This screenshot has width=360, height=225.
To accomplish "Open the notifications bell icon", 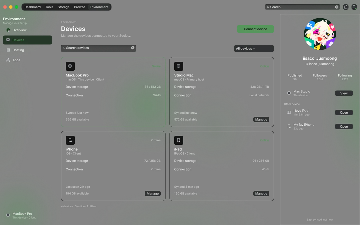I will (346, 7).
